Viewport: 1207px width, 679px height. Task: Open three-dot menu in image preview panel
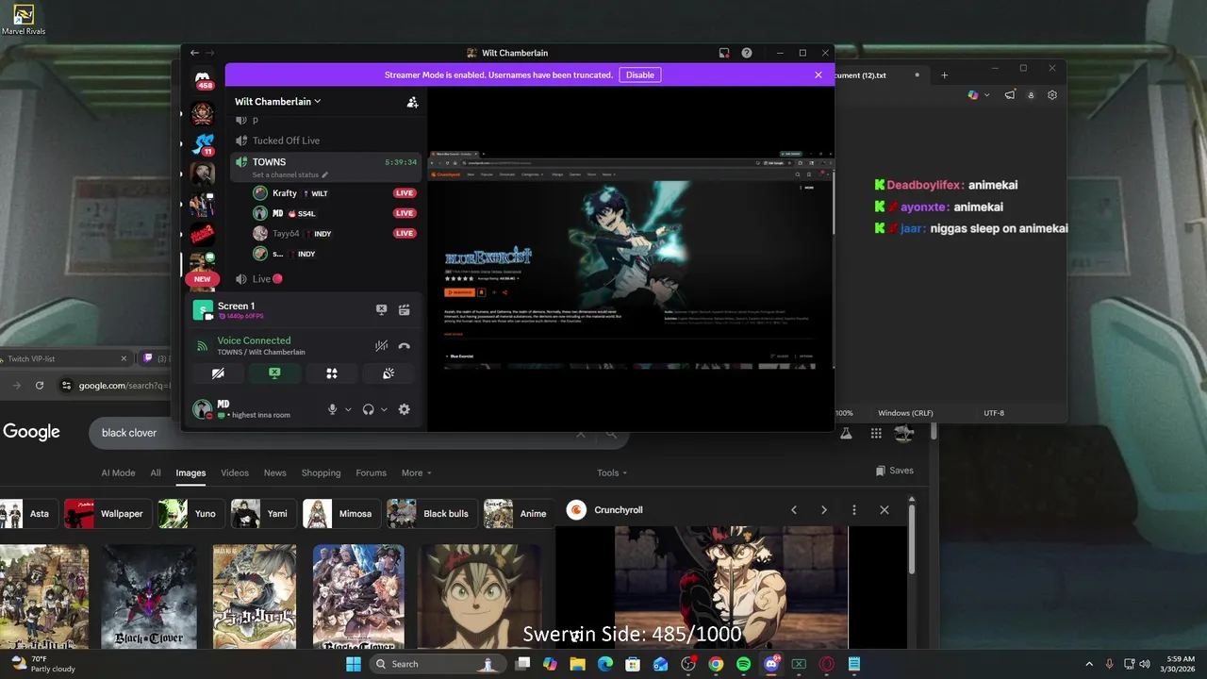click(x=854, y=510)
